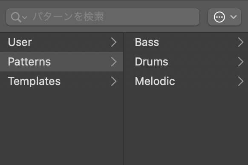This screenshot has width=248, height=165.
Task: Expand the Drums row chevron
Action: [241, 62]
